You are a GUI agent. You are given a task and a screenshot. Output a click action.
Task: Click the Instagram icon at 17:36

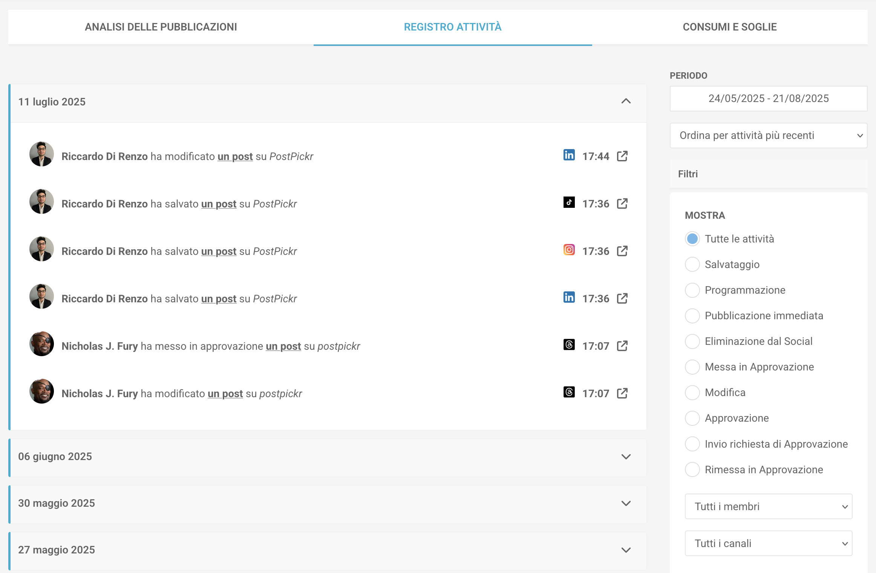(x=569, y=250)
